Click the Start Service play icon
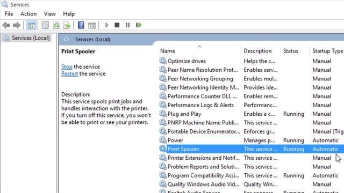Viewport: 344px width, 193px height. (x=107, y=25)
